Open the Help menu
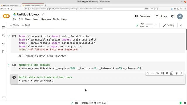Image resolution: width=187 pixels, height=105 pixels. pyautogui.click(x=64, y=19)
